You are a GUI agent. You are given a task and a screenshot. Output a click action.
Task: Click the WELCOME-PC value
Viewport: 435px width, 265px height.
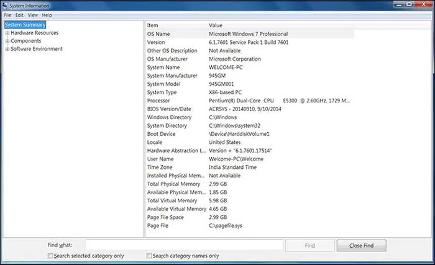[x=226, y=67]
